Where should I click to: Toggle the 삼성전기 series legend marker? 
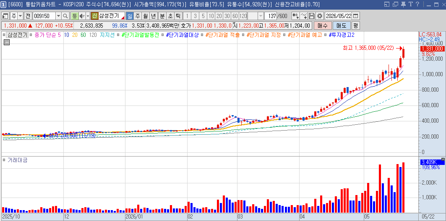pos(4,35)
